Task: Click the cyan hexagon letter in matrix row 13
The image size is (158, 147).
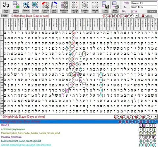Action: [x=101, y=96]
